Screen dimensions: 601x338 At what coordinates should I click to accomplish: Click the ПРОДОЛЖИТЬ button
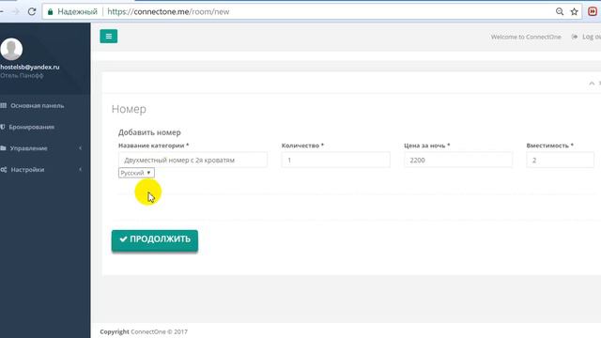click(x=155, y=240)
